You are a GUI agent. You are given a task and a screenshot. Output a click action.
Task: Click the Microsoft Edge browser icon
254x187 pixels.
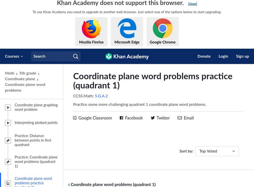point(127,29)
